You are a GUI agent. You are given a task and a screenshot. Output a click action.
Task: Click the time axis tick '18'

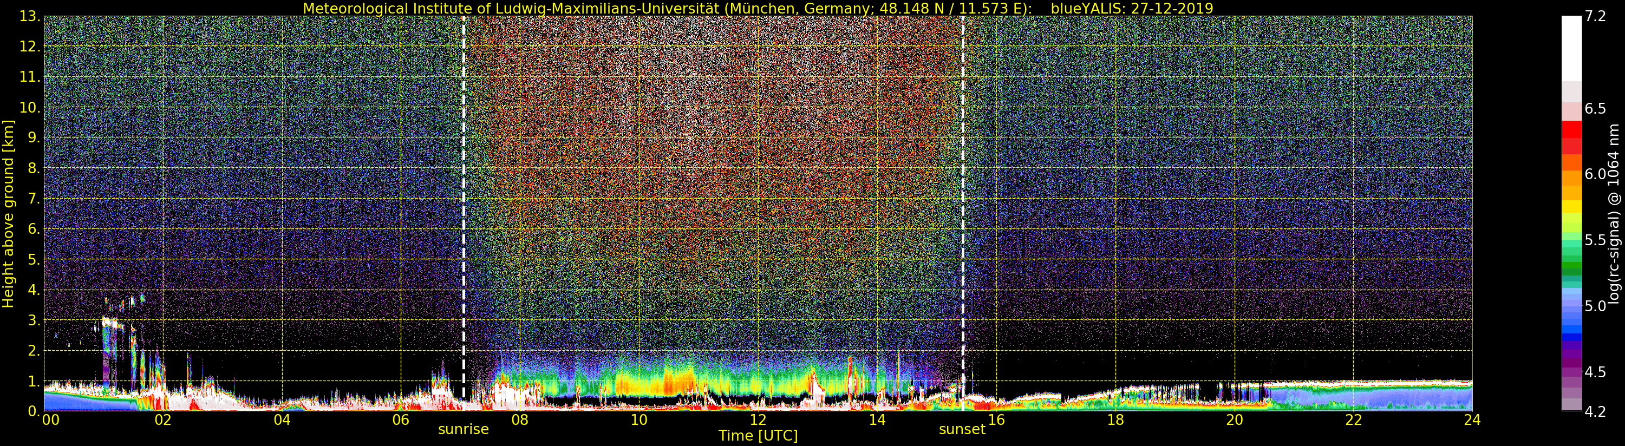[1115, 419]
